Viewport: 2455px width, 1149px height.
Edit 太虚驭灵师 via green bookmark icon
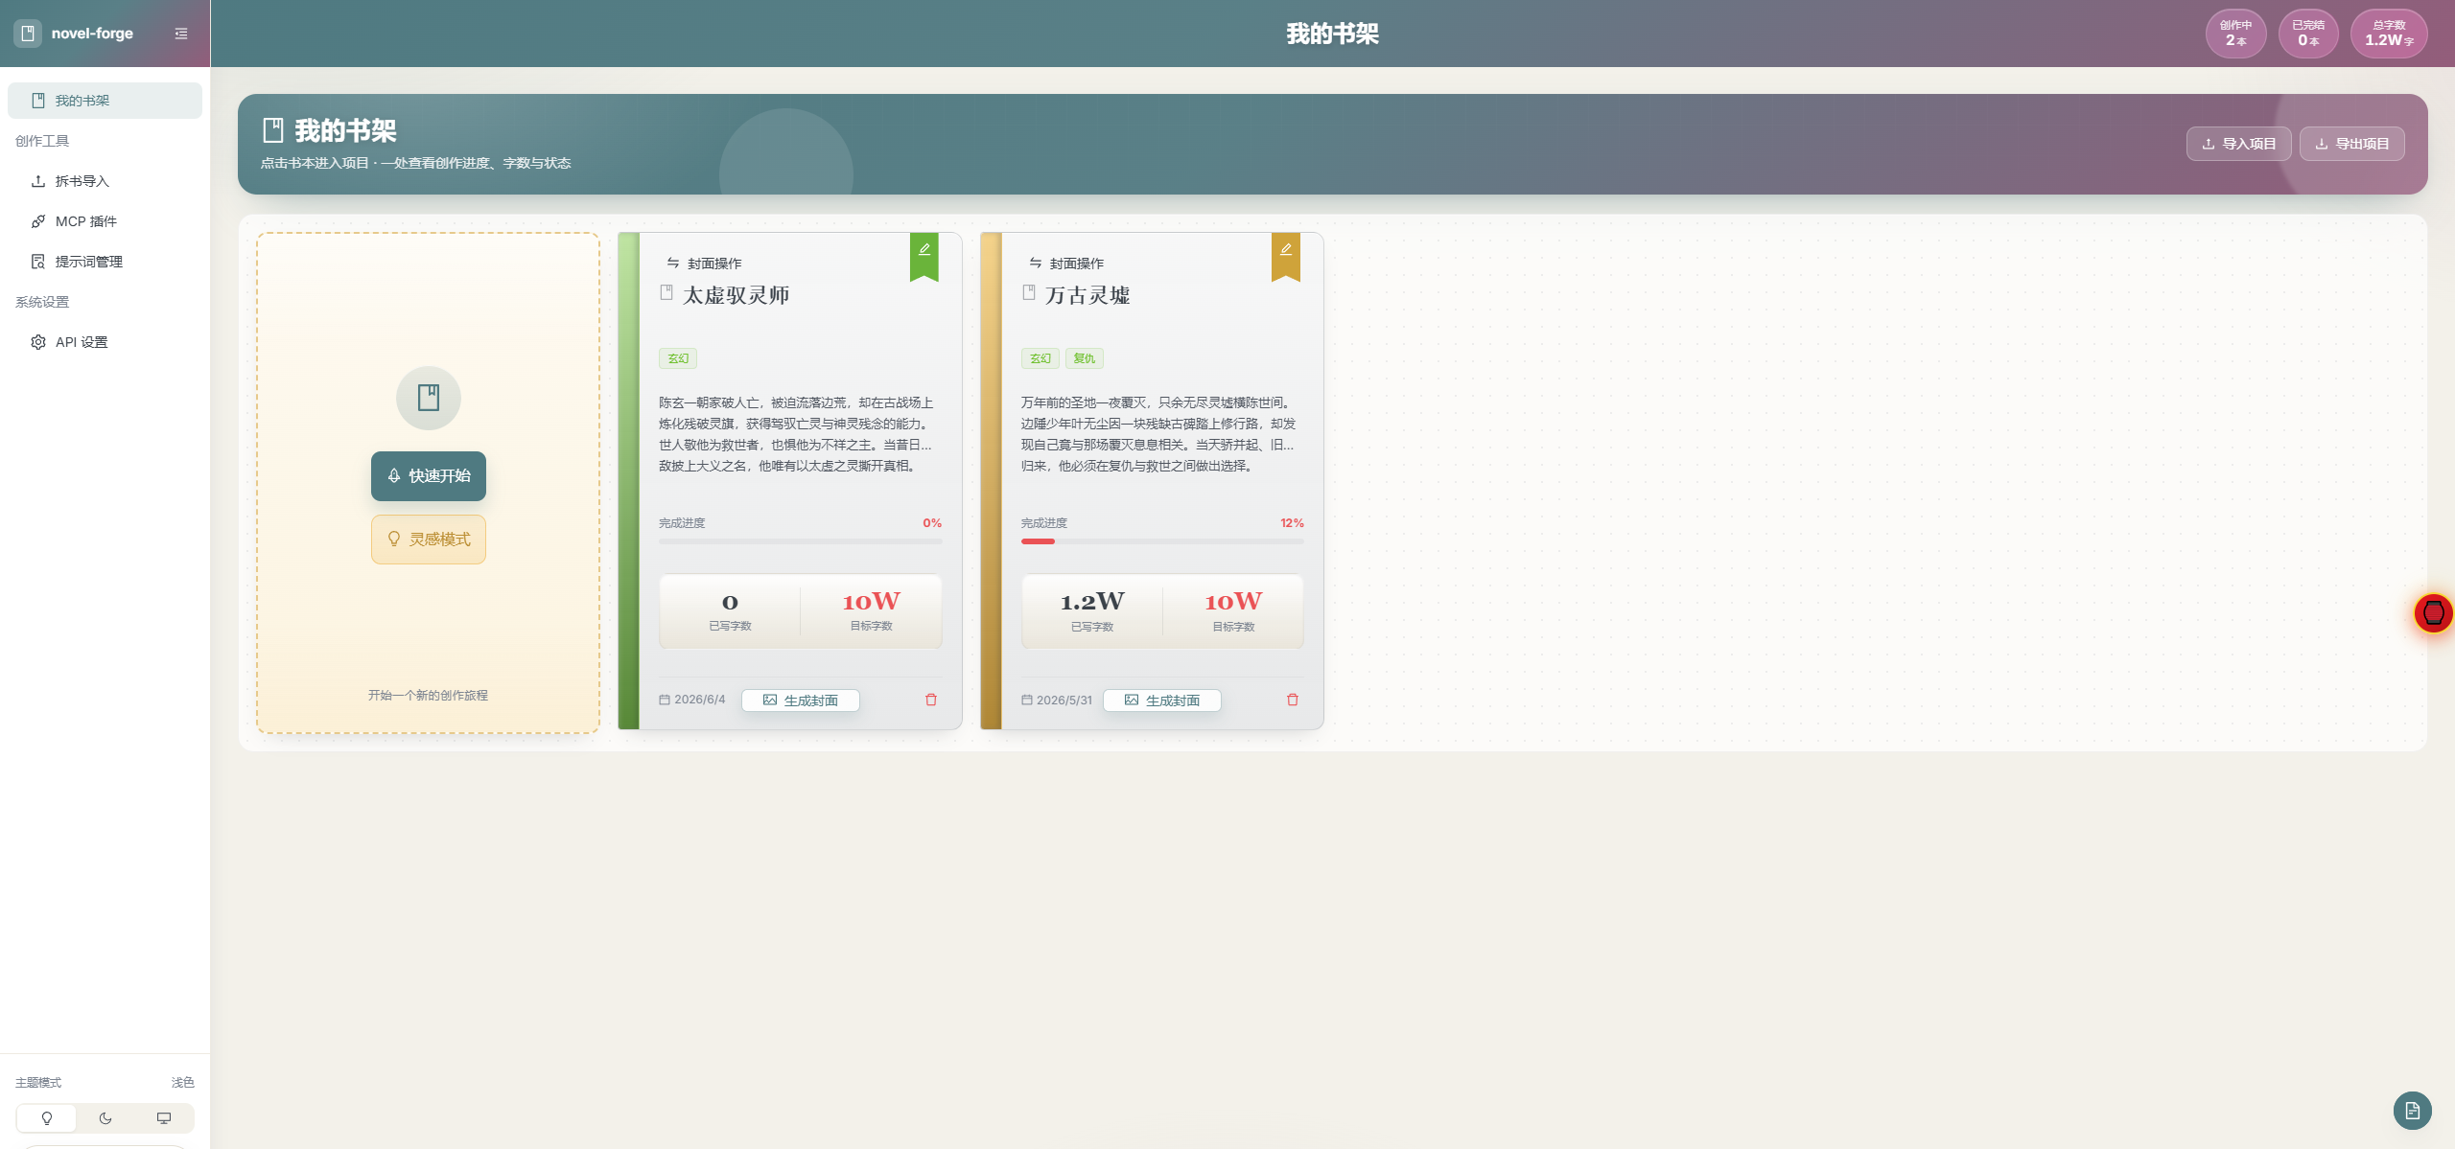tap(924, 255)
